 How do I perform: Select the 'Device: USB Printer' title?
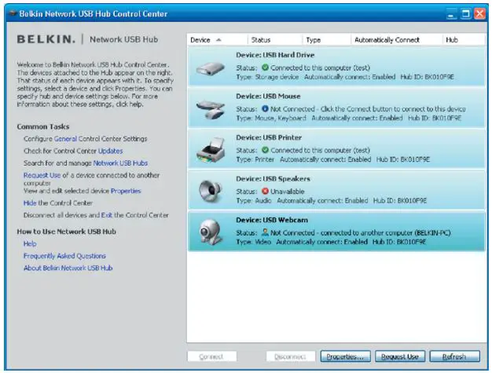pos(269,137)
